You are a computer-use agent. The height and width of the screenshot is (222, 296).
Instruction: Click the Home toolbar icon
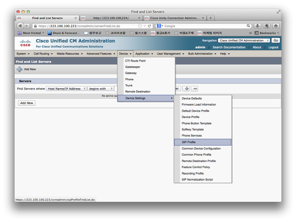tap(276, 26)
